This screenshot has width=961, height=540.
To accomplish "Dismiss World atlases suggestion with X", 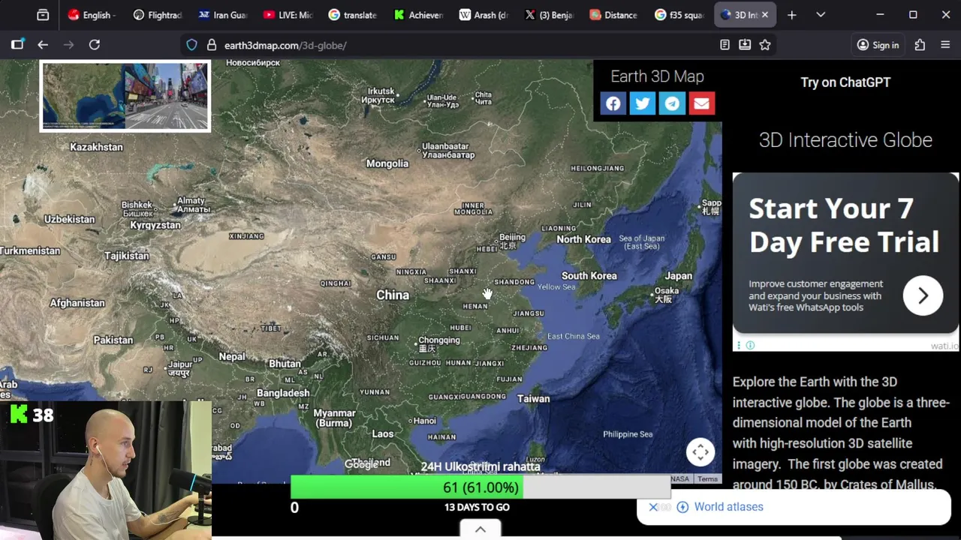I will pyautogui.click(x=653, y=507).
